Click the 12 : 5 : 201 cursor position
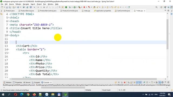173x97 pixels. coord(122,90)
